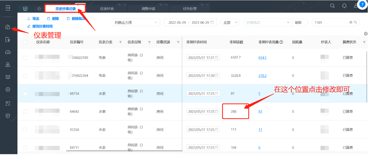Click the 删除 delete button
The image size is (368, 155).
(53, 19)
